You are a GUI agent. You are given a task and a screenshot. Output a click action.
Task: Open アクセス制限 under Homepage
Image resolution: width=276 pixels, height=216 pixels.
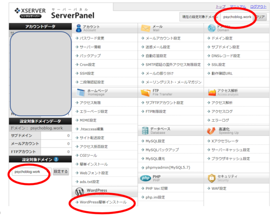click(x=90, y=103)
